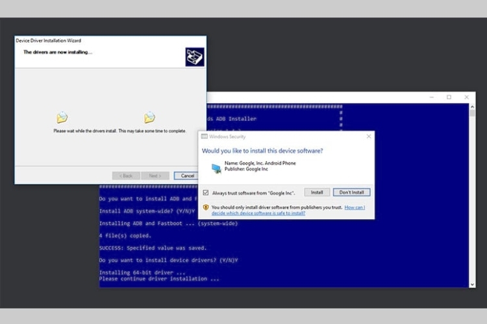Click console scrollbar up arrow
487x324 pixels.
(472, 107)
